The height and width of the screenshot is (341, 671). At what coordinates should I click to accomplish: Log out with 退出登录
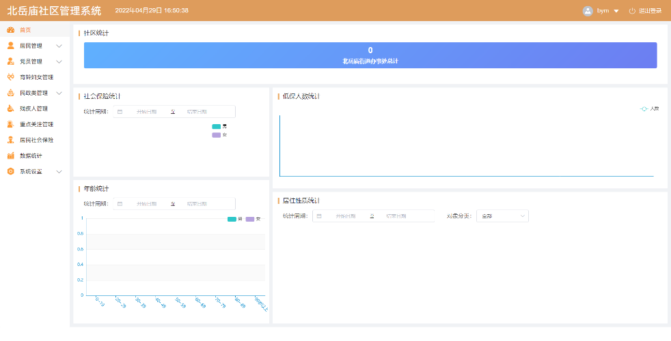point(650,11)
